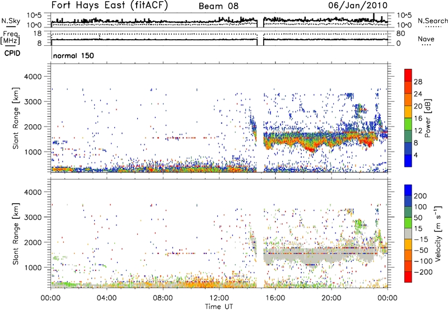Click the 'Velocity [m s⁻¹]' colorbar label
The image size is (448, 310).
[437, 233]
